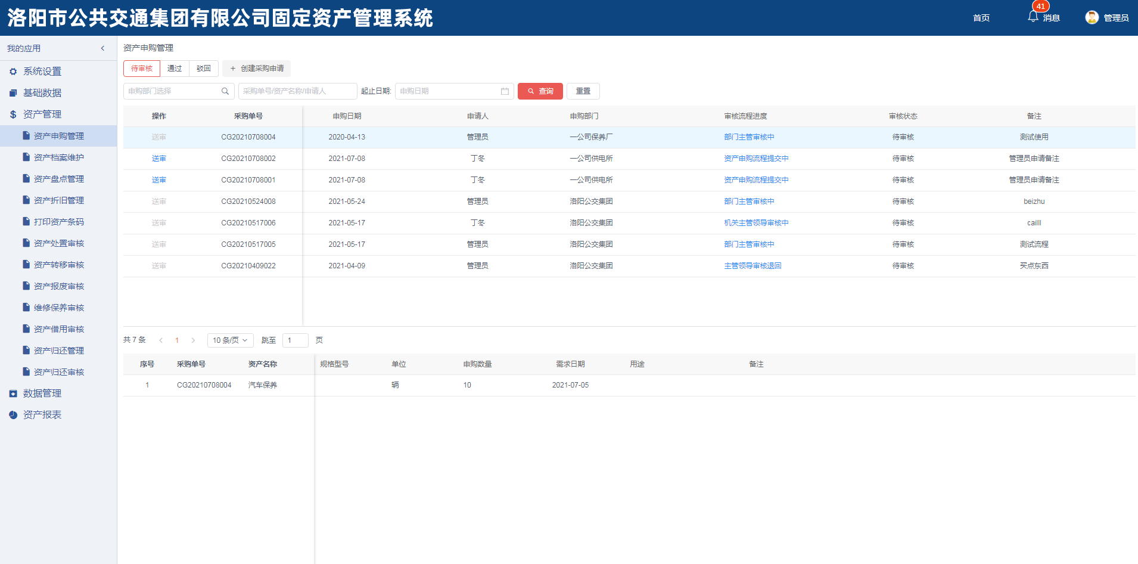1138x564 pixels.
Task: Click the 采购单号/资产名称/申请人 search input
Action: [297, 91]
